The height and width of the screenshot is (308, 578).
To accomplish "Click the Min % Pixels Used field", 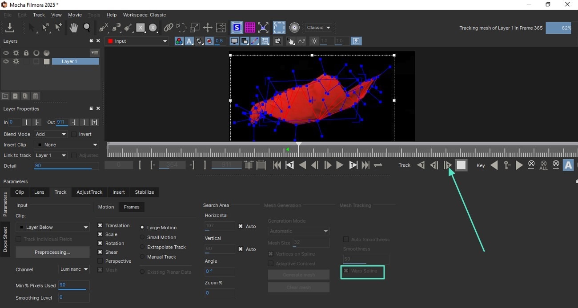I will click(73, 285).
